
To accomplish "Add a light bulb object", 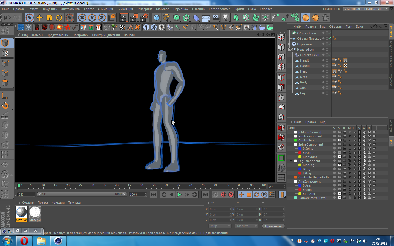I will pos(225,18).
